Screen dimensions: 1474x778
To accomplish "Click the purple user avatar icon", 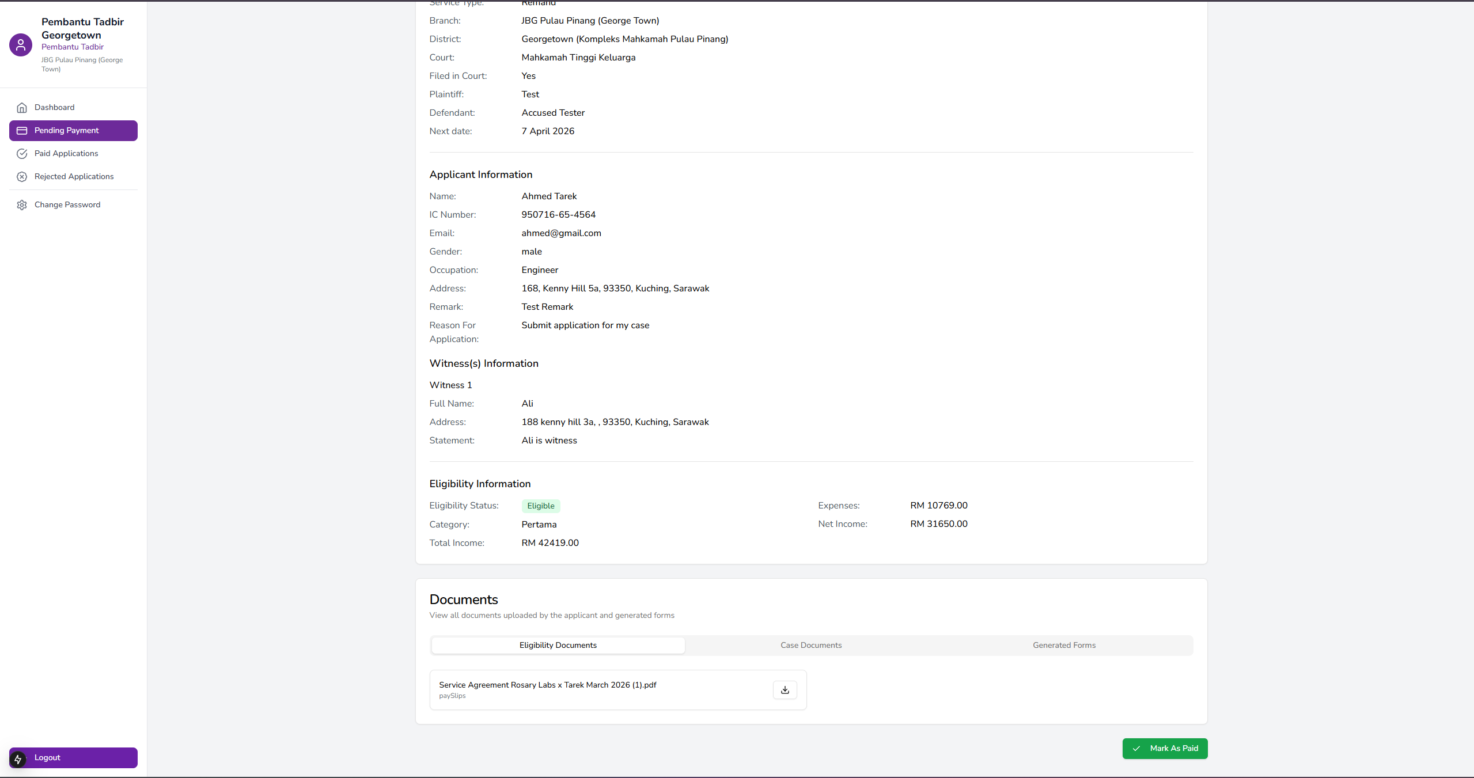I will [21, 45].
